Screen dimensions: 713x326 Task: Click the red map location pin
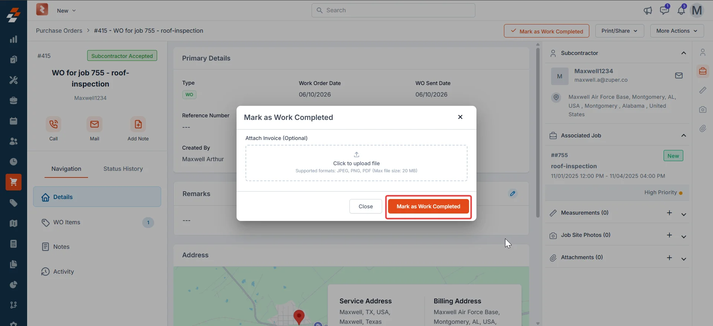click(x=299, y=317)
